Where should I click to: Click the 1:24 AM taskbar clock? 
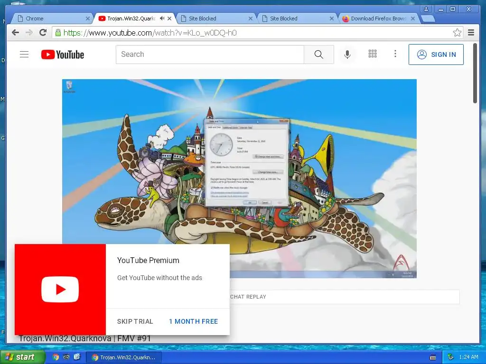(468, 357)
